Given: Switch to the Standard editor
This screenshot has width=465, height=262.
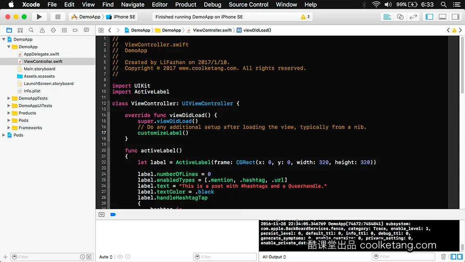Looking at the screenshot, I should pyautogui.click(x=387, y=17).
